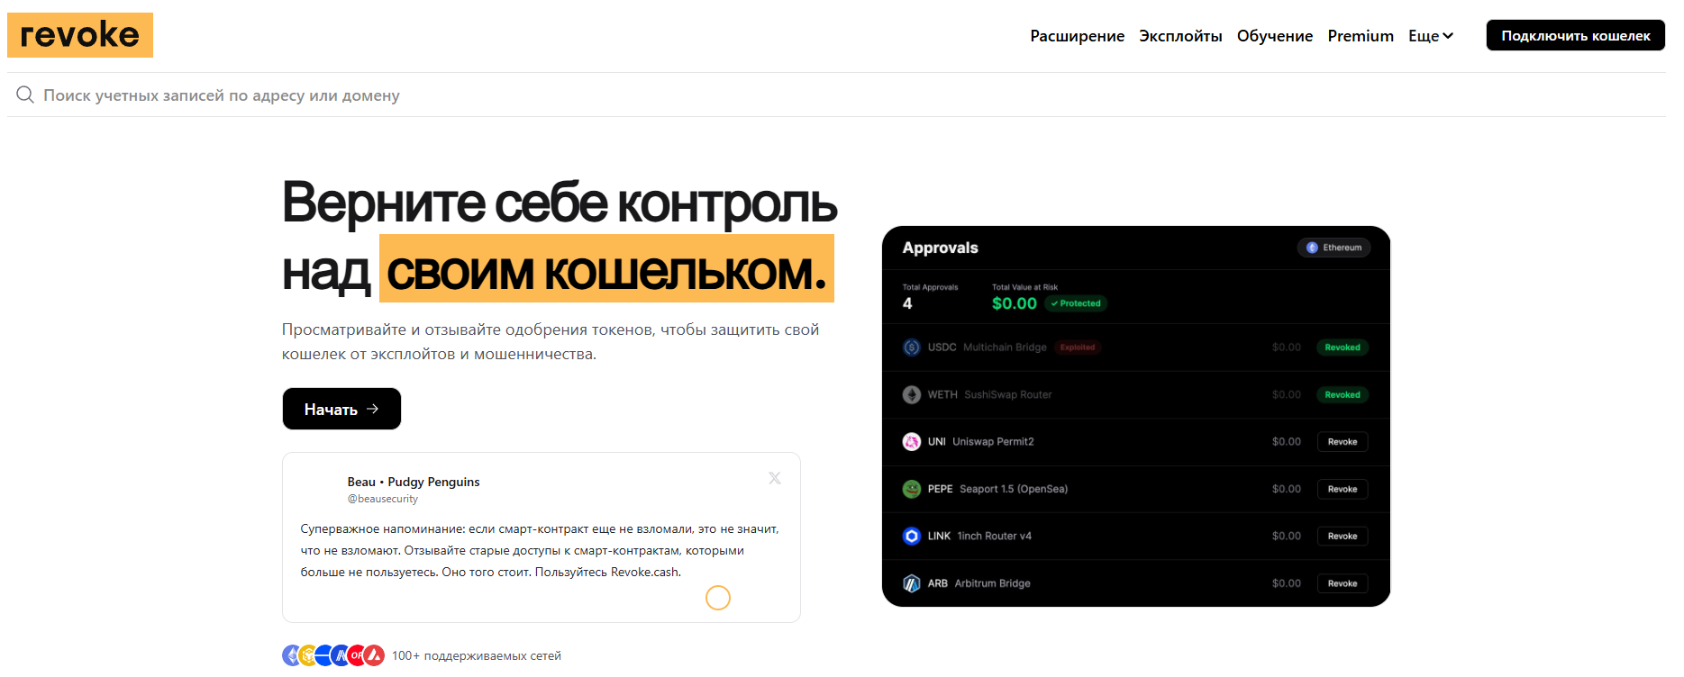Click the revoke logo
The width and height of the screenshot is (1684, 677).
pyautogui.click(x=80, y=35)
